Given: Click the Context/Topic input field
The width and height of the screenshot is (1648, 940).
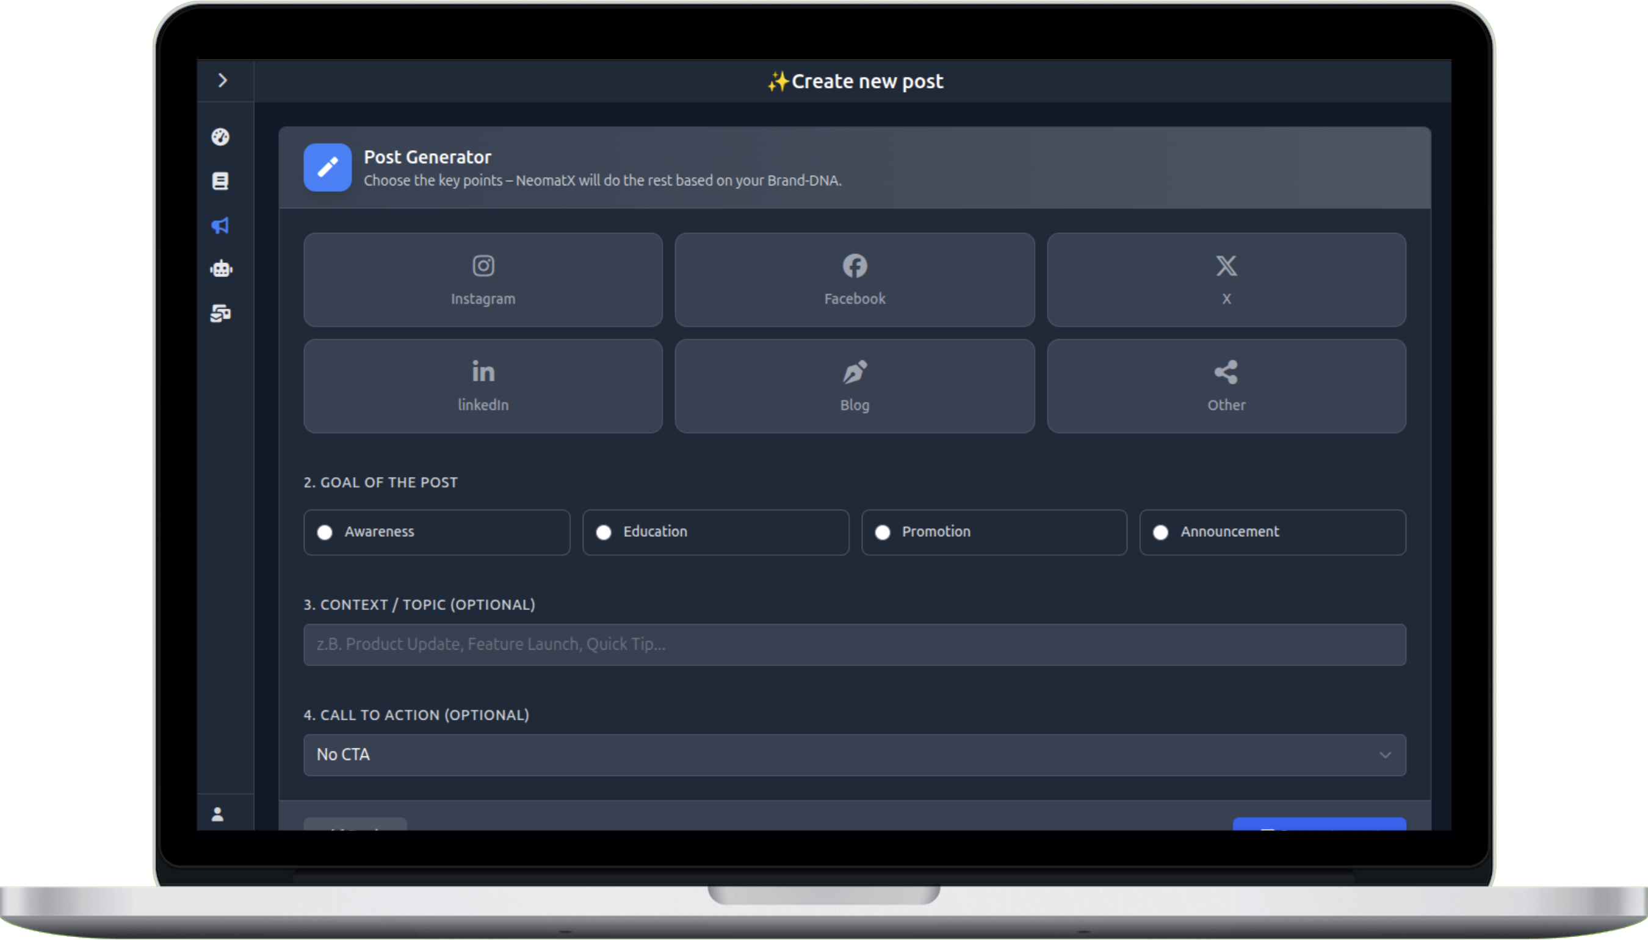Looking at the screenshot, I should [x=853, y=644].
